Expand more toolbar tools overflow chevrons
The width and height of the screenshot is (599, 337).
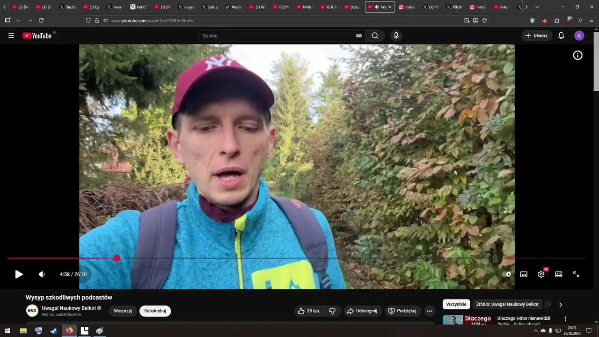point(580,21)
